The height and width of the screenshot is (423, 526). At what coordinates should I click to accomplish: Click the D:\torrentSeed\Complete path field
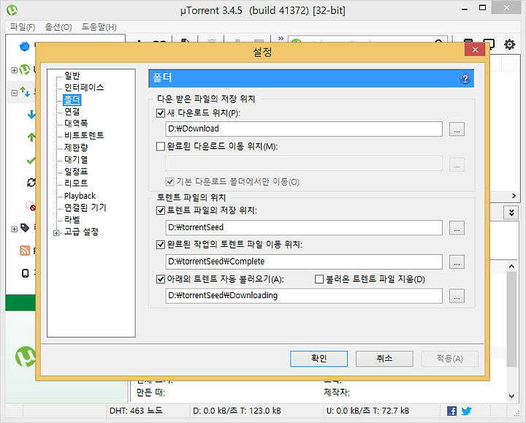pos(304,262)
